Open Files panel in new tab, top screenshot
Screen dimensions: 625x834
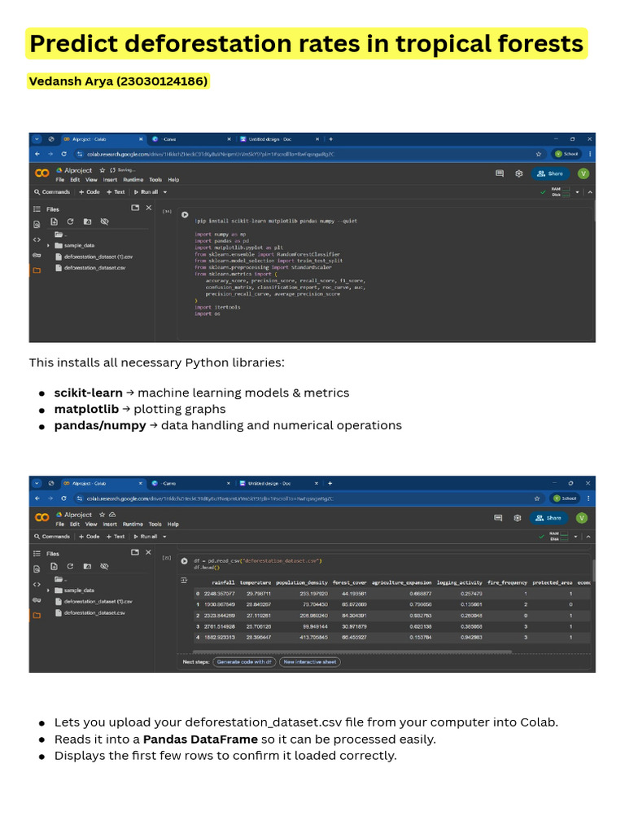tap(135, 208)
